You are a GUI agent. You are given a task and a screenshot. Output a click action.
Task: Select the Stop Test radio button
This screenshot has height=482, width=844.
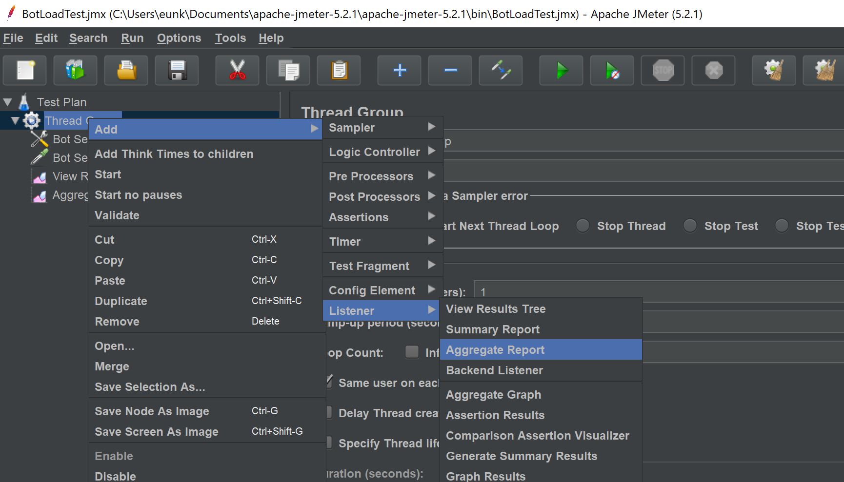click(690, 226)
